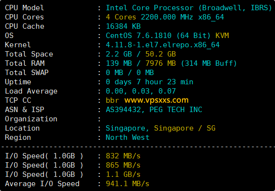Select the CPU Model value 'Intel Core Processor (Broadwell, IBRS)'

tap(189, 8)
